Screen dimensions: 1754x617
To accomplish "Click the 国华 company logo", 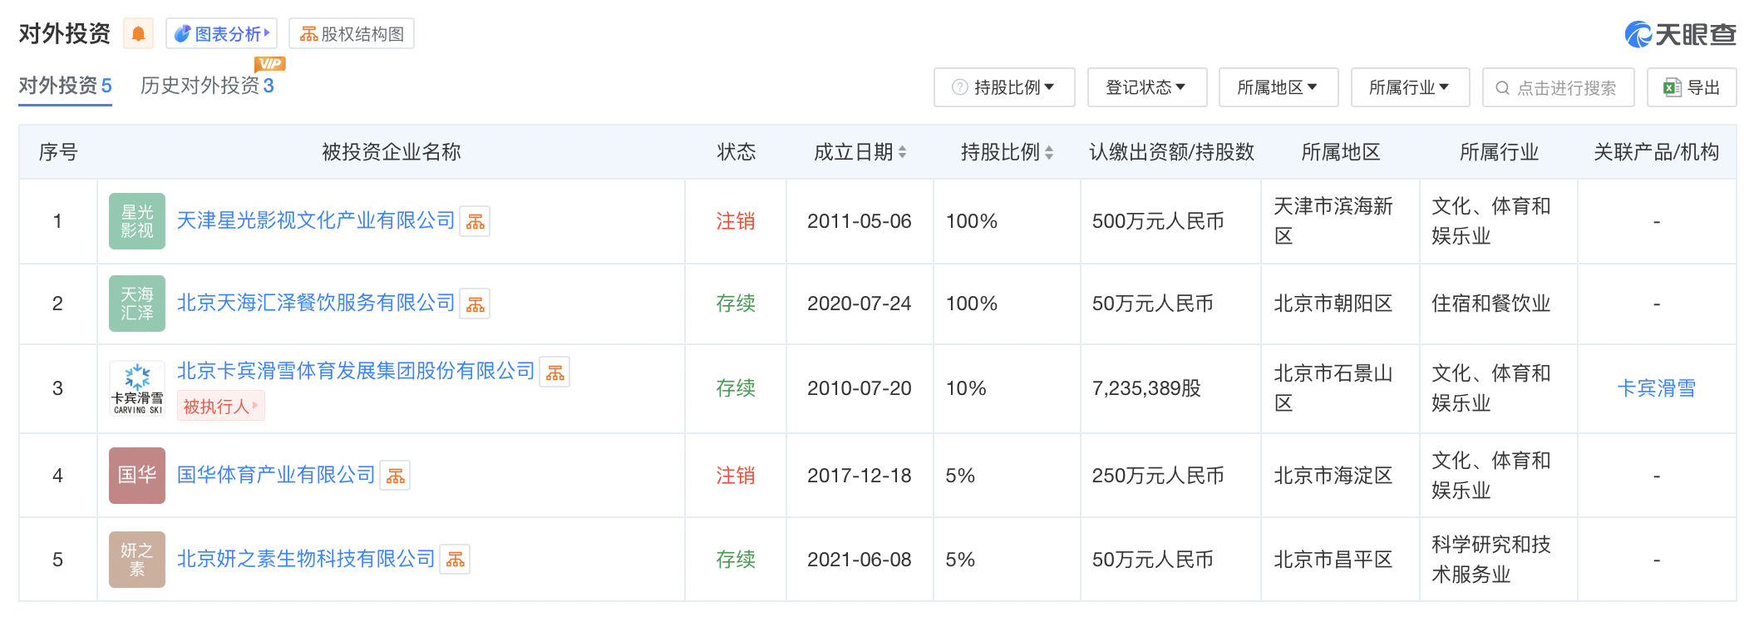I will (137, 476).
